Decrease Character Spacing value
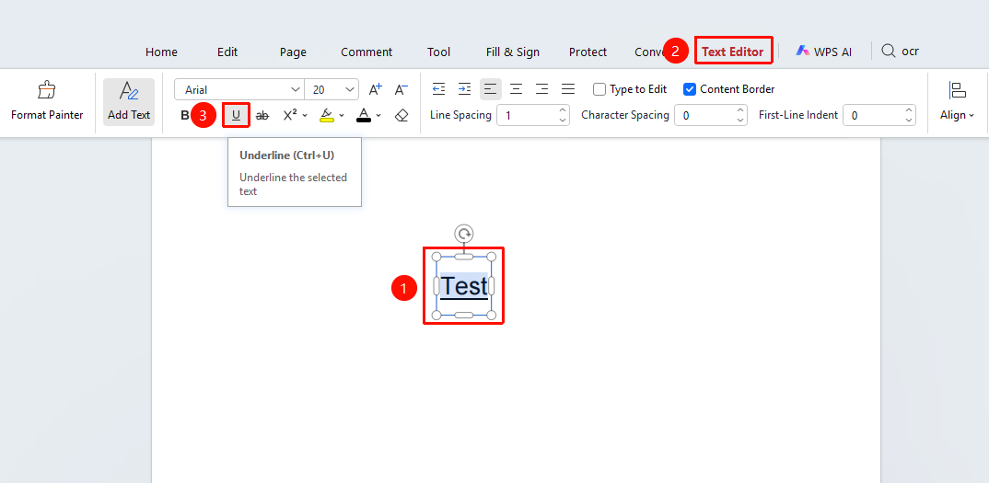Screen dimensions: 989x483 click(740, 120)
